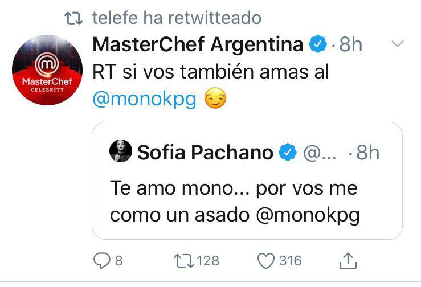The width and height of the screenshot is (421, 287).
Task: Tap the share upload icon
Action: 348,260
